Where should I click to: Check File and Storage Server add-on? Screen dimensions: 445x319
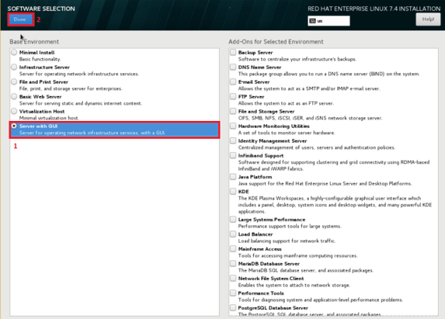pyautogui.click(x=233, y=111)
